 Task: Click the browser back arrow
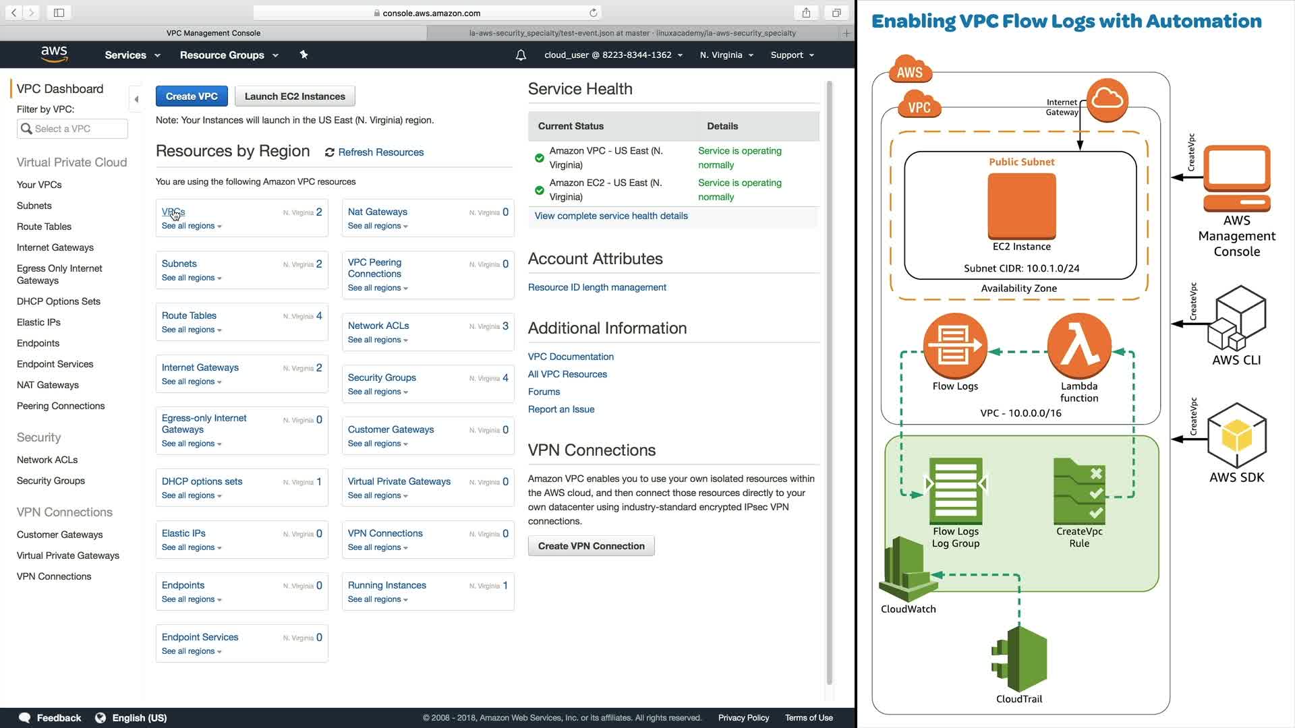pyautogui.click(x=13, y=13)
